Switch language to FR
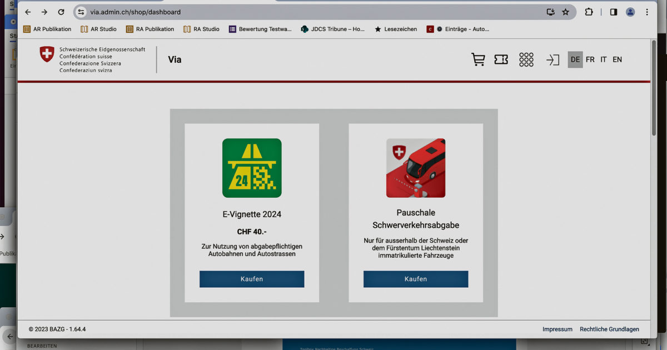This screenshot has width=667, height=350. click(x=590, y=59)
